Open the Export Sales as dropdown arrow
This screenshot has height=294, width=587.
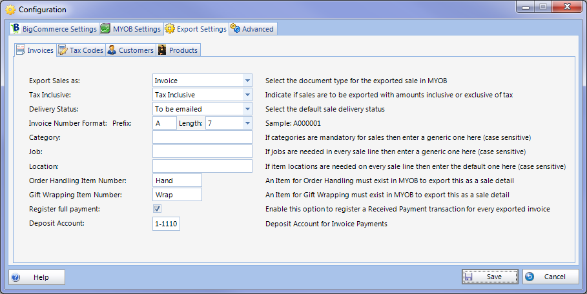tap(247, 81)
